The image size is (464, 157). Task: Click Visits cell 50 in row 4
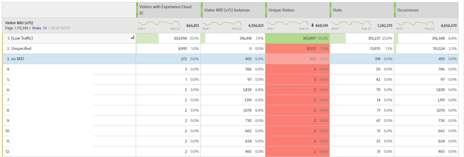coord(362,69)
